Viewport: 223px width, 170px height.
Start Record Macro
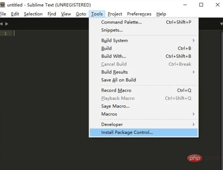click(x=144, y=90)
